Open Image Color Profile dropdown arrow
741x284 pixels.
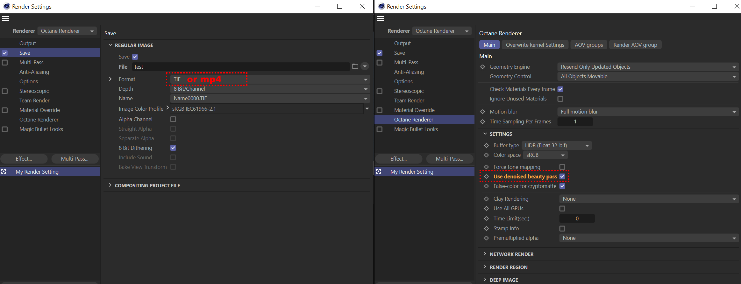[367, 109]
